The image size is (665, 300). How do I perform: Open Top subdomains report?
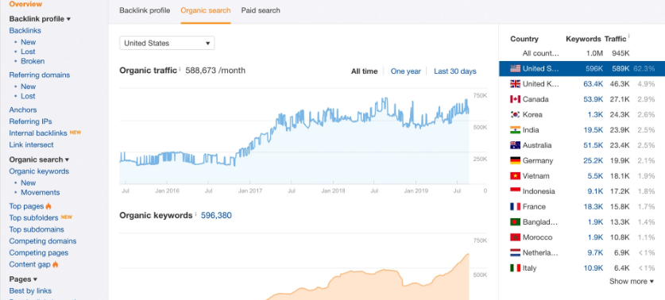tap(37, 229)
